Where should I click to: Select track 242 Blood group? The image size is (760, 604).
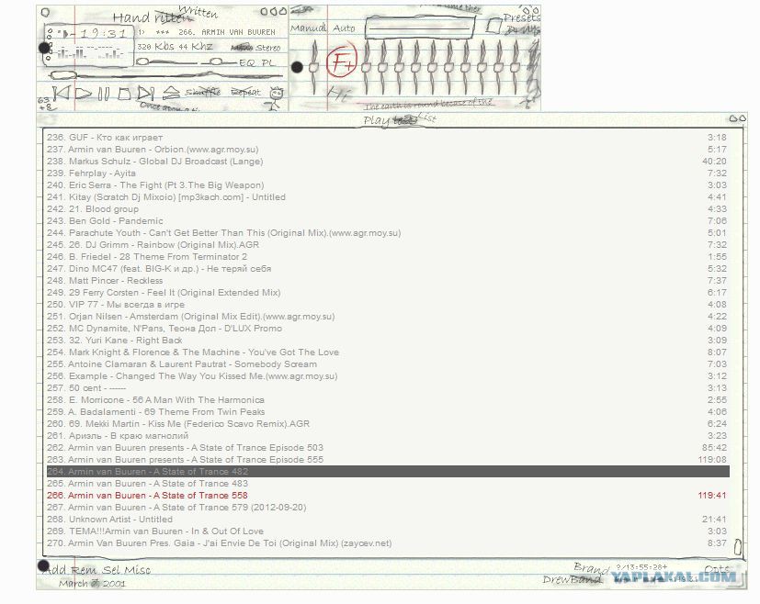(x=388, y=209)
